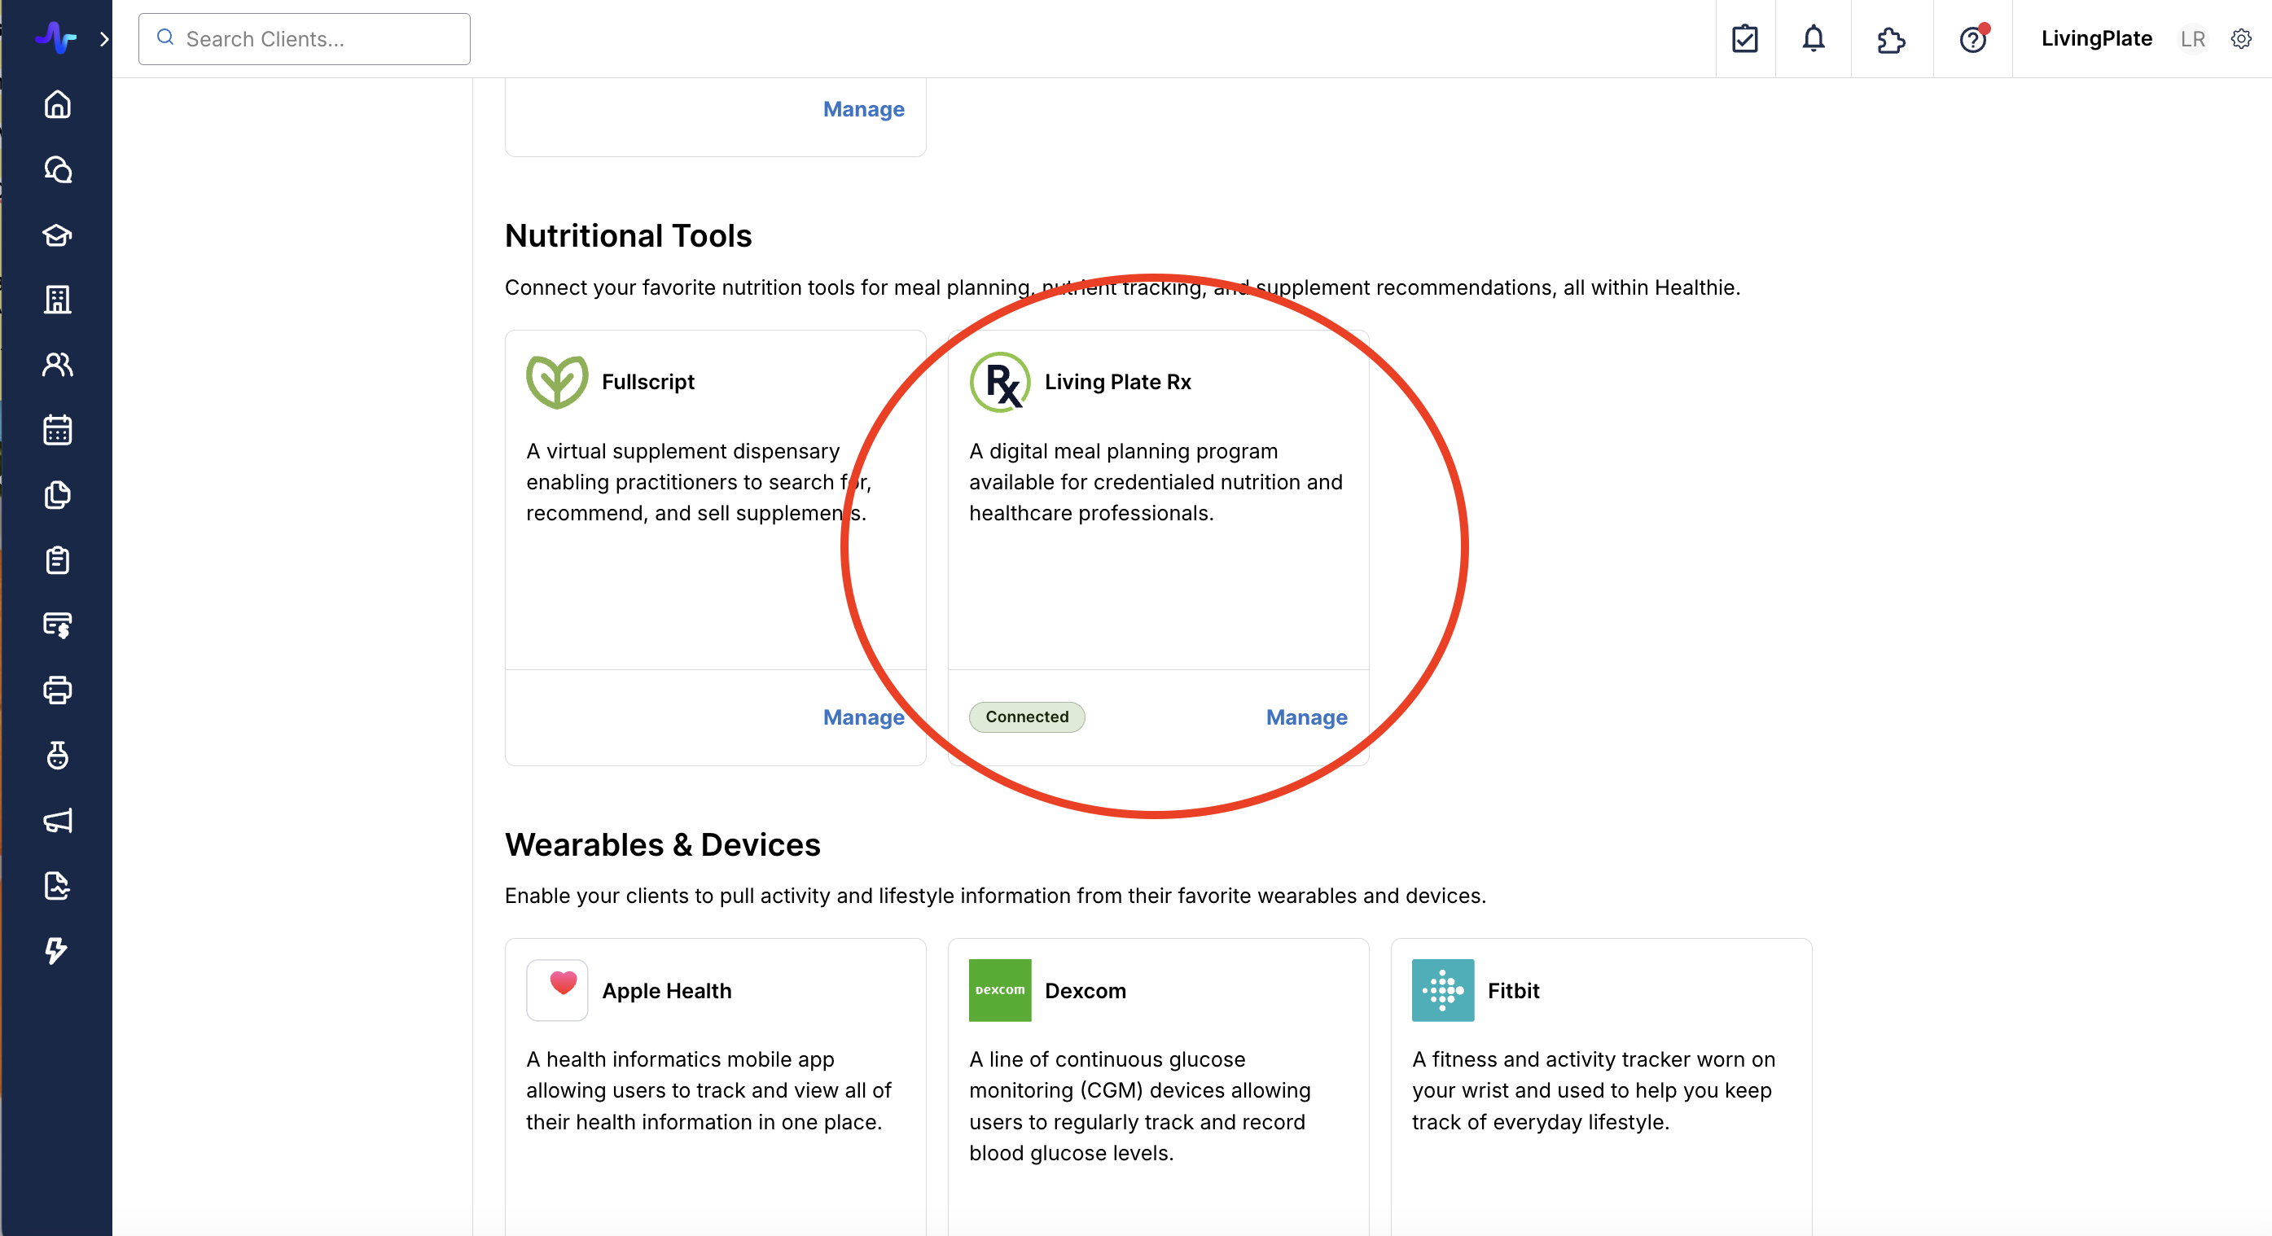This screenshot has height=1236, width=2272.
Task: Open the Home icon in sidebar
Action: [x=57, y=104]
